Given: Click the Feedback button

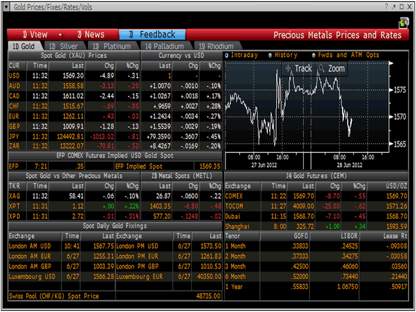Looking at the screenshot, I should click(152, 35).
